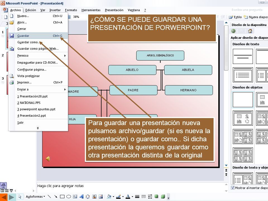Click the New document toolbar icon
This screenshot has width=268, height=201.
click(x=6, y=17)
